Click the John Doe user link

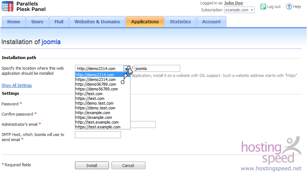[234, 3]
